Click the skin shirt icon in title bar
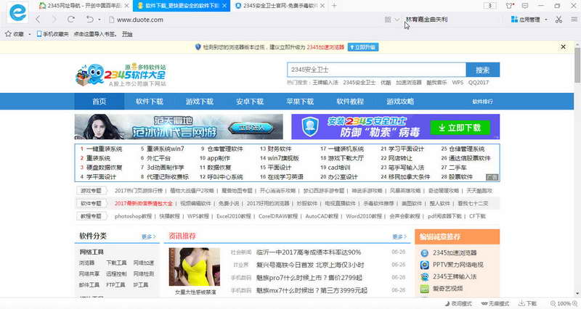 (510, 6)
